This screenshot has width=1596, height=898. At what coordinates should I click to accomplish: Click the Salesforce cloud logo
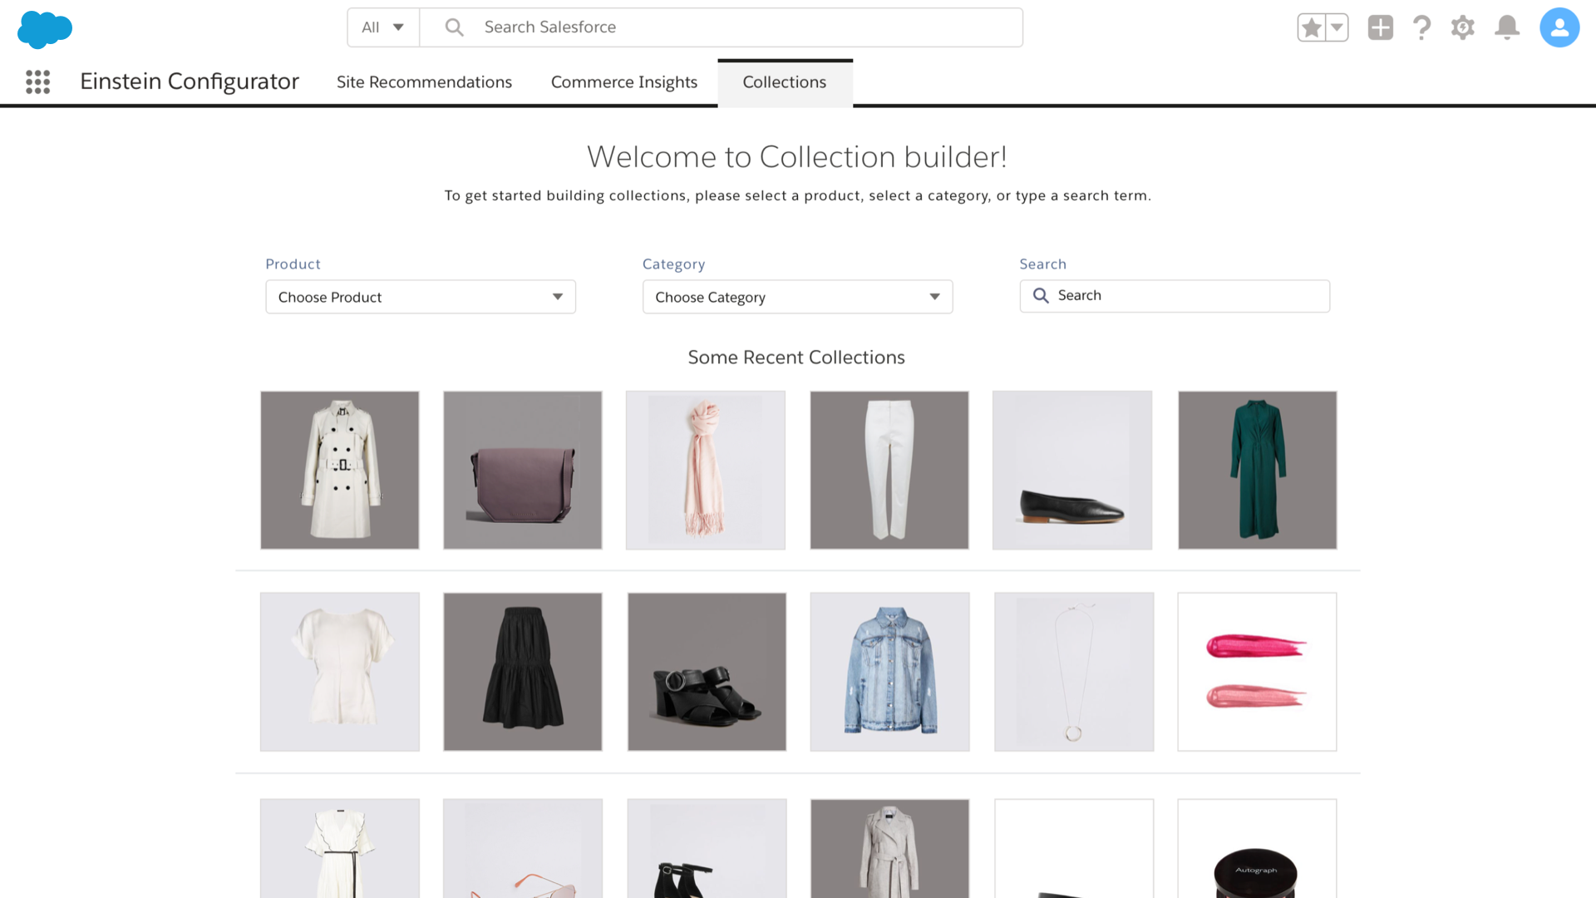(45, 29)
